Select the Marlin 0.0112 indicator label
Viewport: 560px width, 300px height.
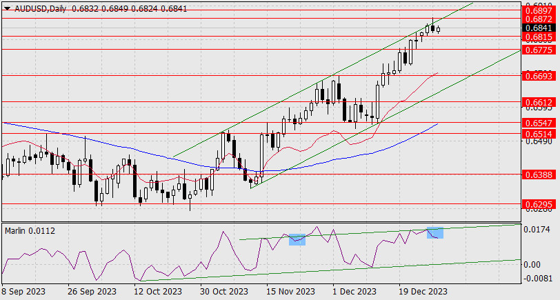point(30,231)
